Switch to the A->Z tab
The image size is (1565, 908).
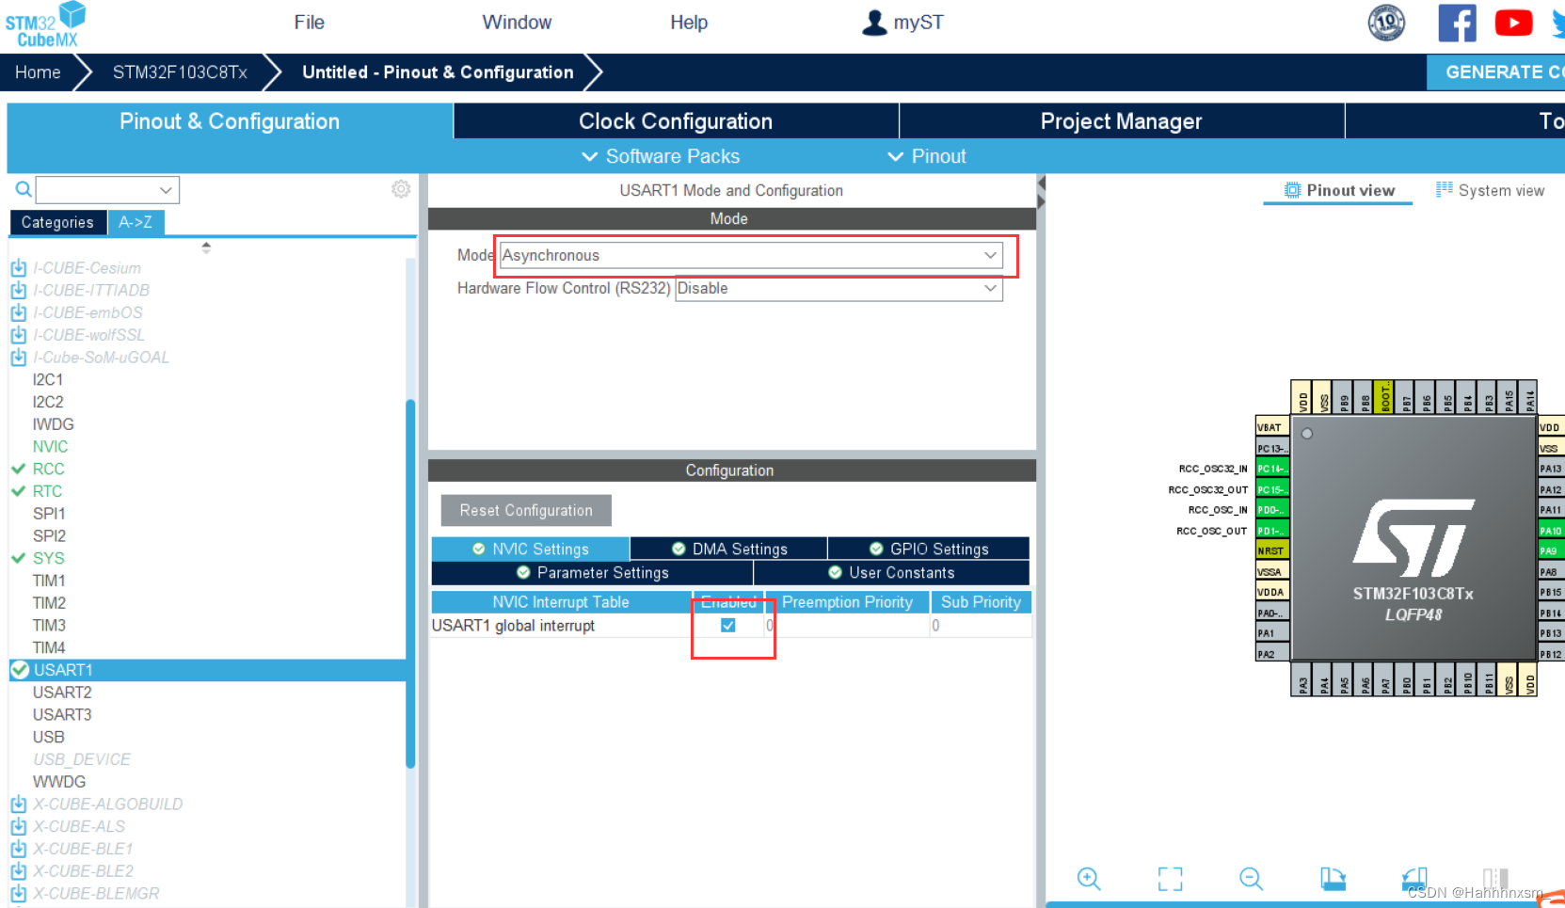coord(136,222)
